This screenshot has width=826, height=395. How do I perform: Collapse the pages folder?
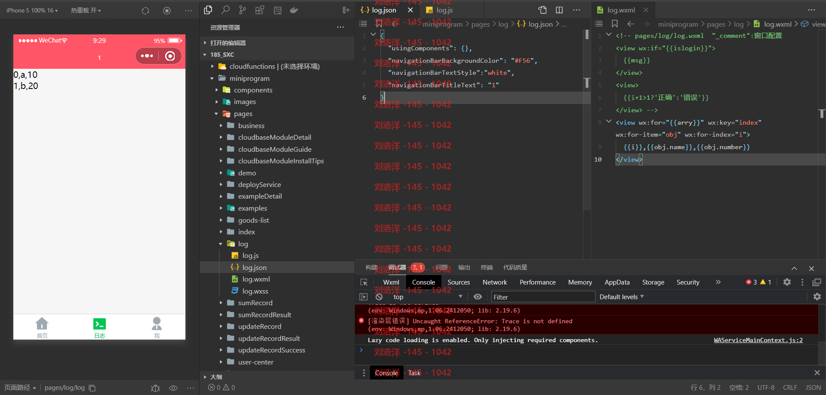[216, 114]
